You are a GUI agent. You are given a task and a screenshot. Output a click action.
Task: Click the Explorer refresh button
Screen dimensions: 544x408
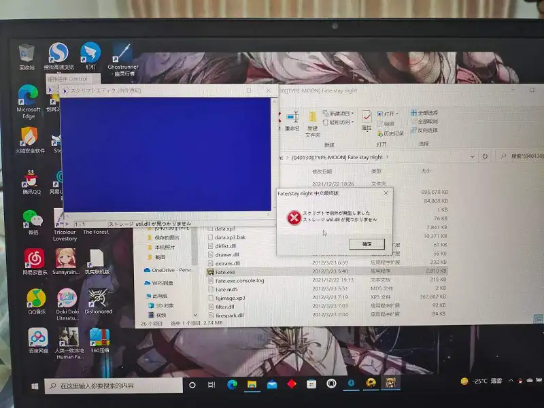(x=485, y=156)
